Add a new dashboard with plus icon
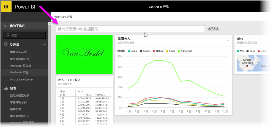The width and height of the screenshot is (273, 128). tap(44, 44)
